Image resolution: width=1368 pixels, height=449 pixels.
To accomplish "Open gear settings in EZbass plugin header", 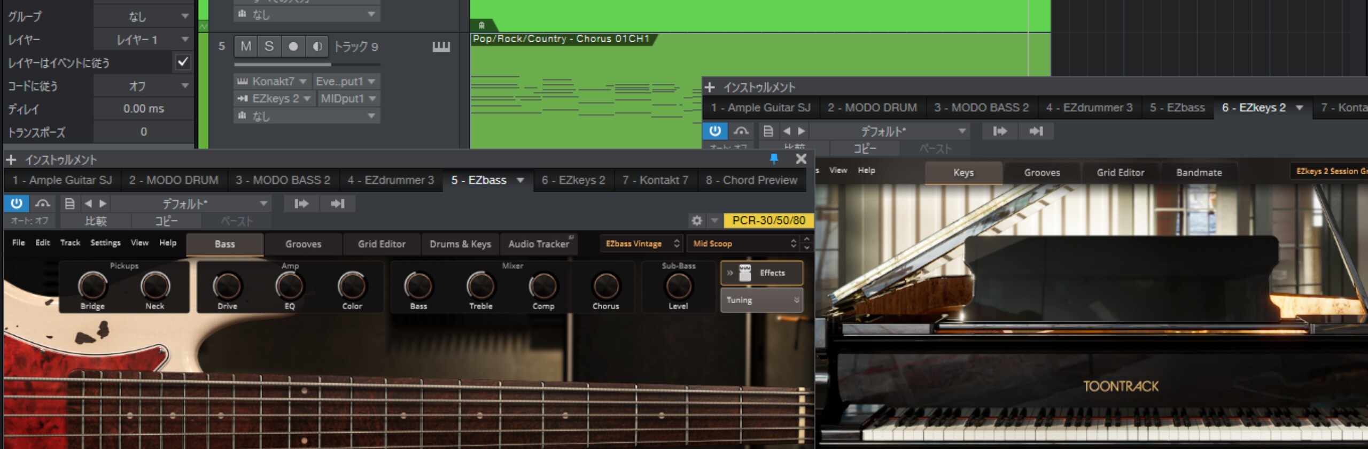I will tap(697, 220).
